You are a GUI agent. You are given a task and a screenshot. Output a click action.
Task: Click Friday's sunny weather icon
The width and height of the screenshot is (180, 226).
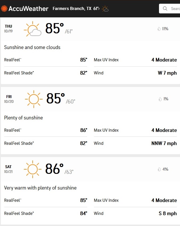point(34,99)
